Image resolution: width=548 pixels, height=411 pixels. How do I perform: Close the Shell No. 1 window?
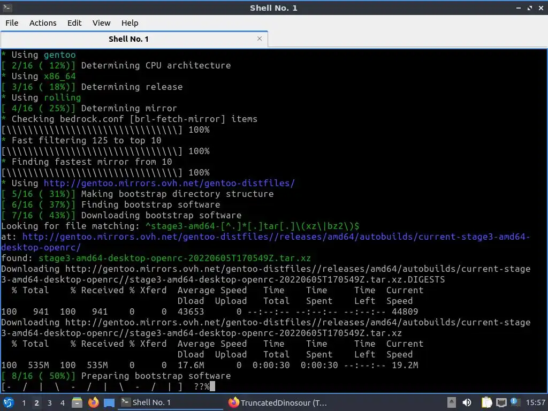541,7
